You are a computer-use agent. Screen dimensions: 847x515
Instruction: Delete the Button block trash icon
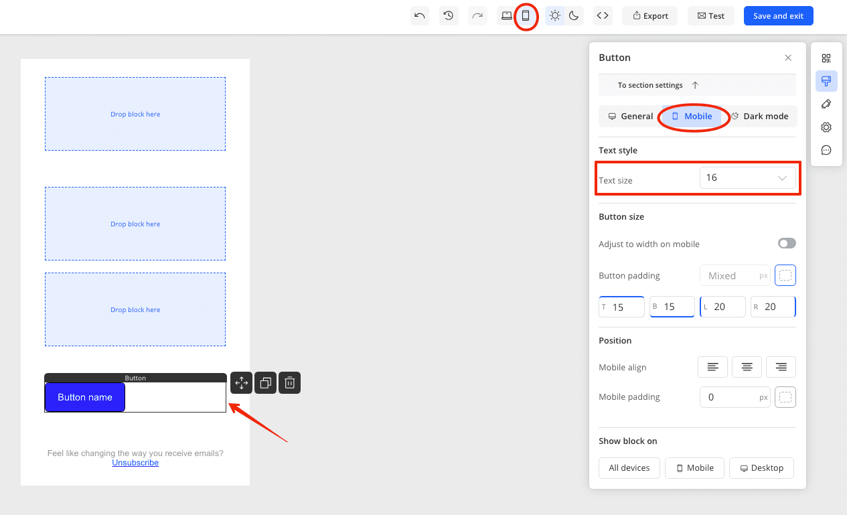pos(289,383)
